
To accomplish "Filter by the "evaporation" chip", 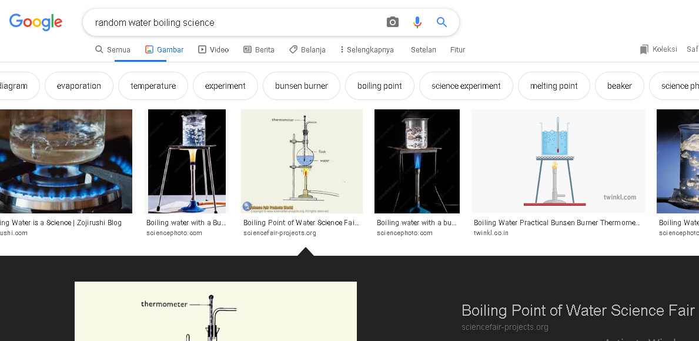I will pyautogui.click(x=79, y=86).
